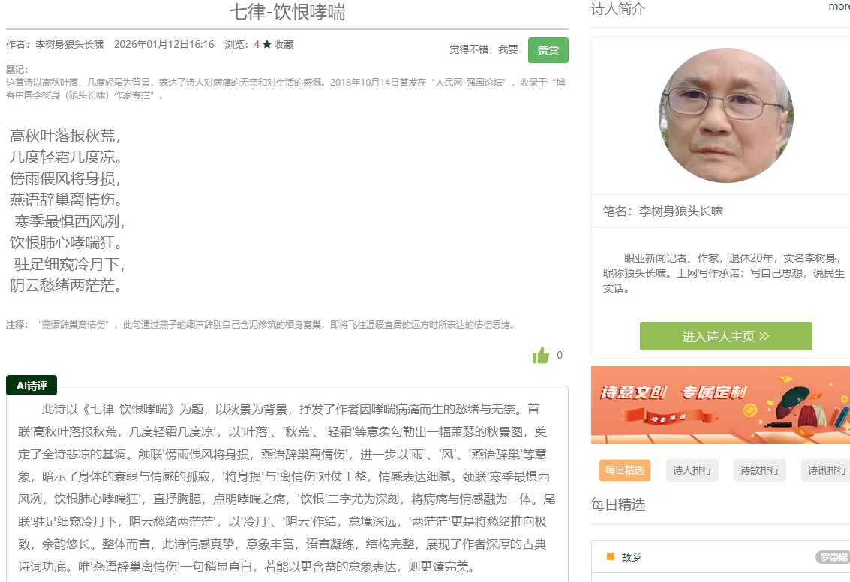Click the AI诗评 label
Screen dimensions: 850x582
[x=32, y=385]
